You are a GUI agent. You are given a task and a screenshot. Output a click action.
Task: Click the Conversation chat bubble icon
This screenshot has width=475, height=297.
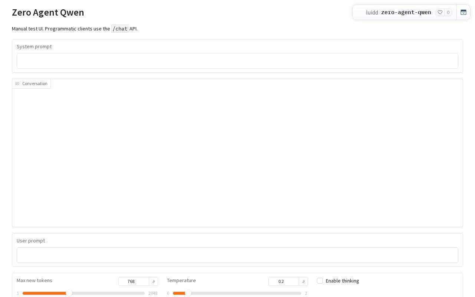(17, 84)
